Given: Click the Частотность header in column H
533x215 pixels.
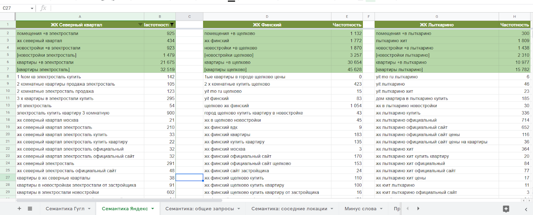Looking at the screenshot, I should [x=514, y=25].
